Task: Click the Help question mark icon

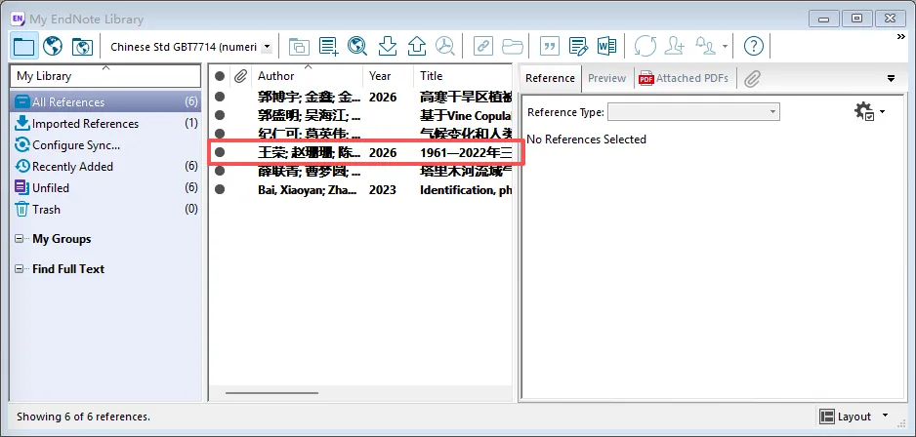Action: [754, 46]
